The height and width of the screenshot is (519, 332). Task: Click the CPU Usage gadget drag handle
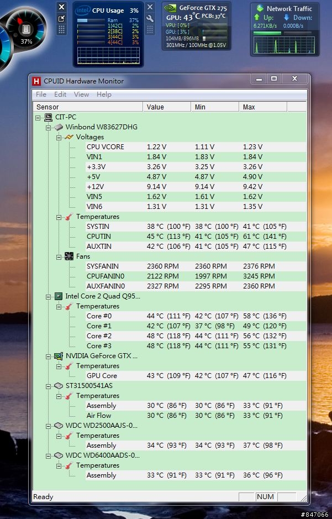click(x=61, y=30)
